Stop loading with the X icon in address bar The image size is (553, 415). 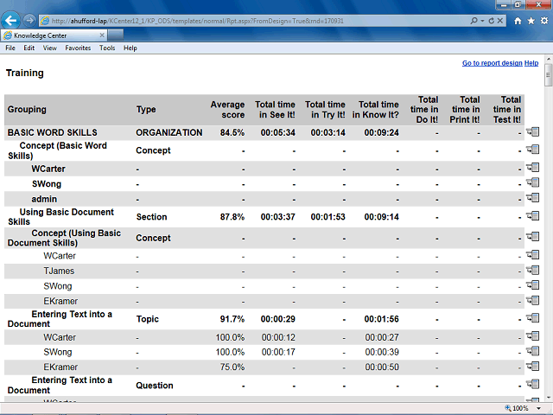[x=500, y=21]
